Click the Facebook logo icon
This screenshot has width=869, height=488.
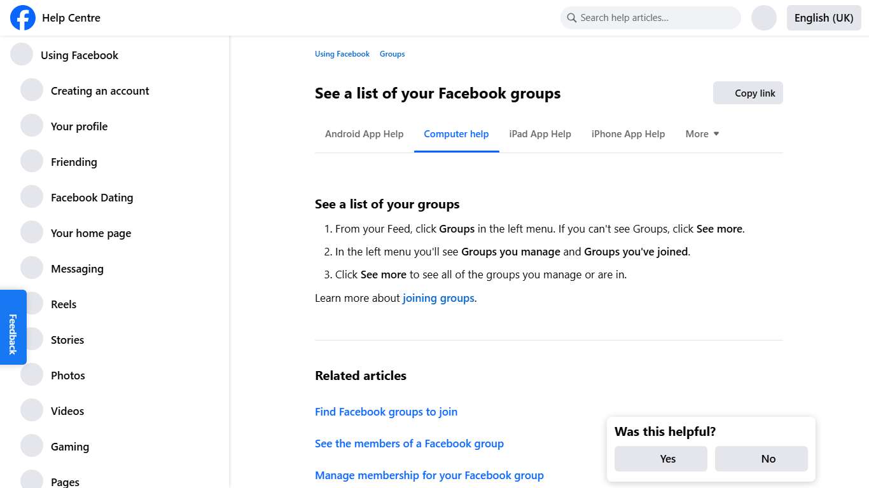click(22, 18)
